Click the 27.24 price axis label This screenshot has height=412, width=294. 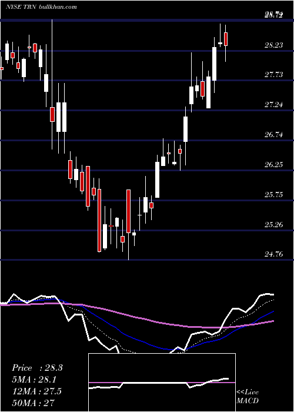pyautogui.click(x=274, y=105)
